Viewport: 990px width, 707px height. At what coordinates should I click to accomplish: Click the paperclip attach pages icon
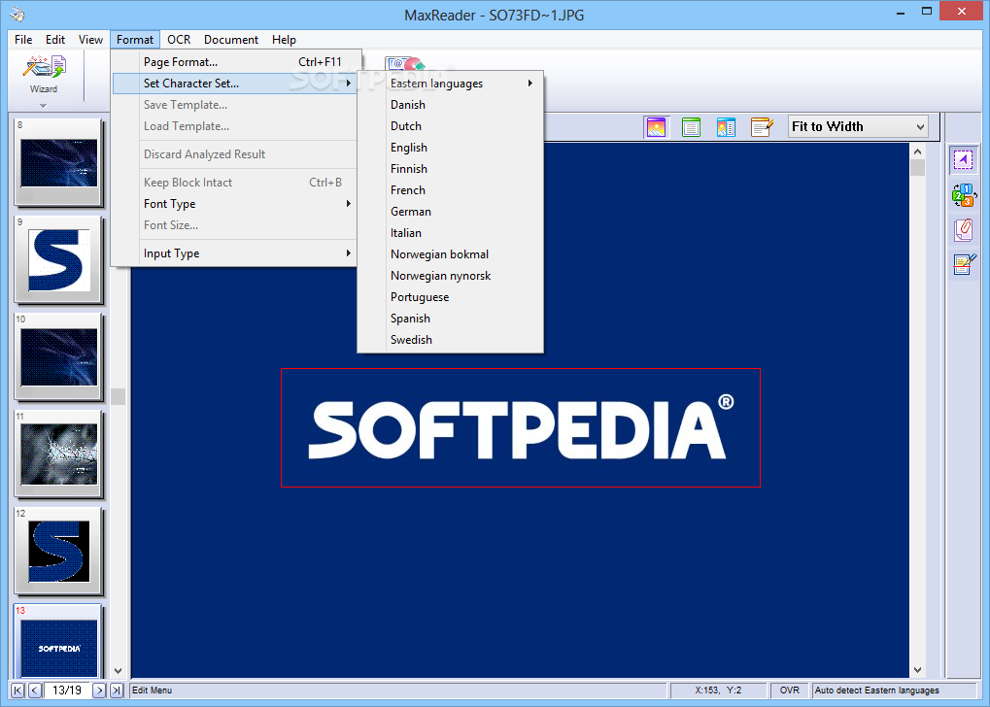(x=964, y=230)
